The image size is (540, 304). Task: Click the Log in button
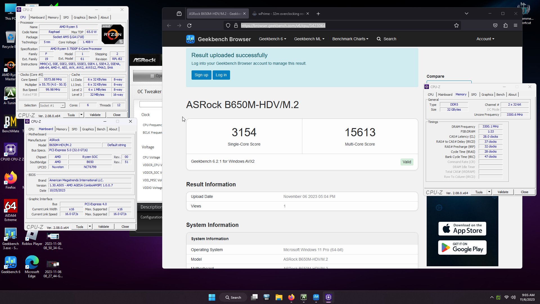[221, 75]
